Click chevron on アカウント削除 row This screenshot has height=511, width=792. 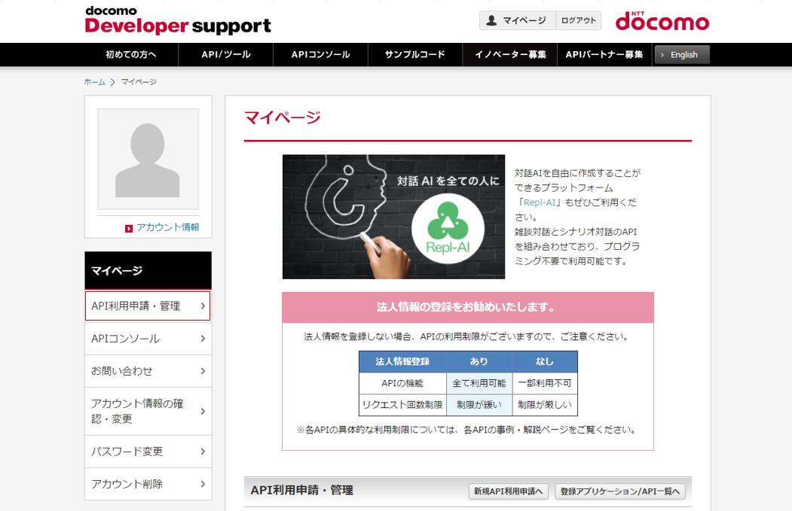point(203,484)
